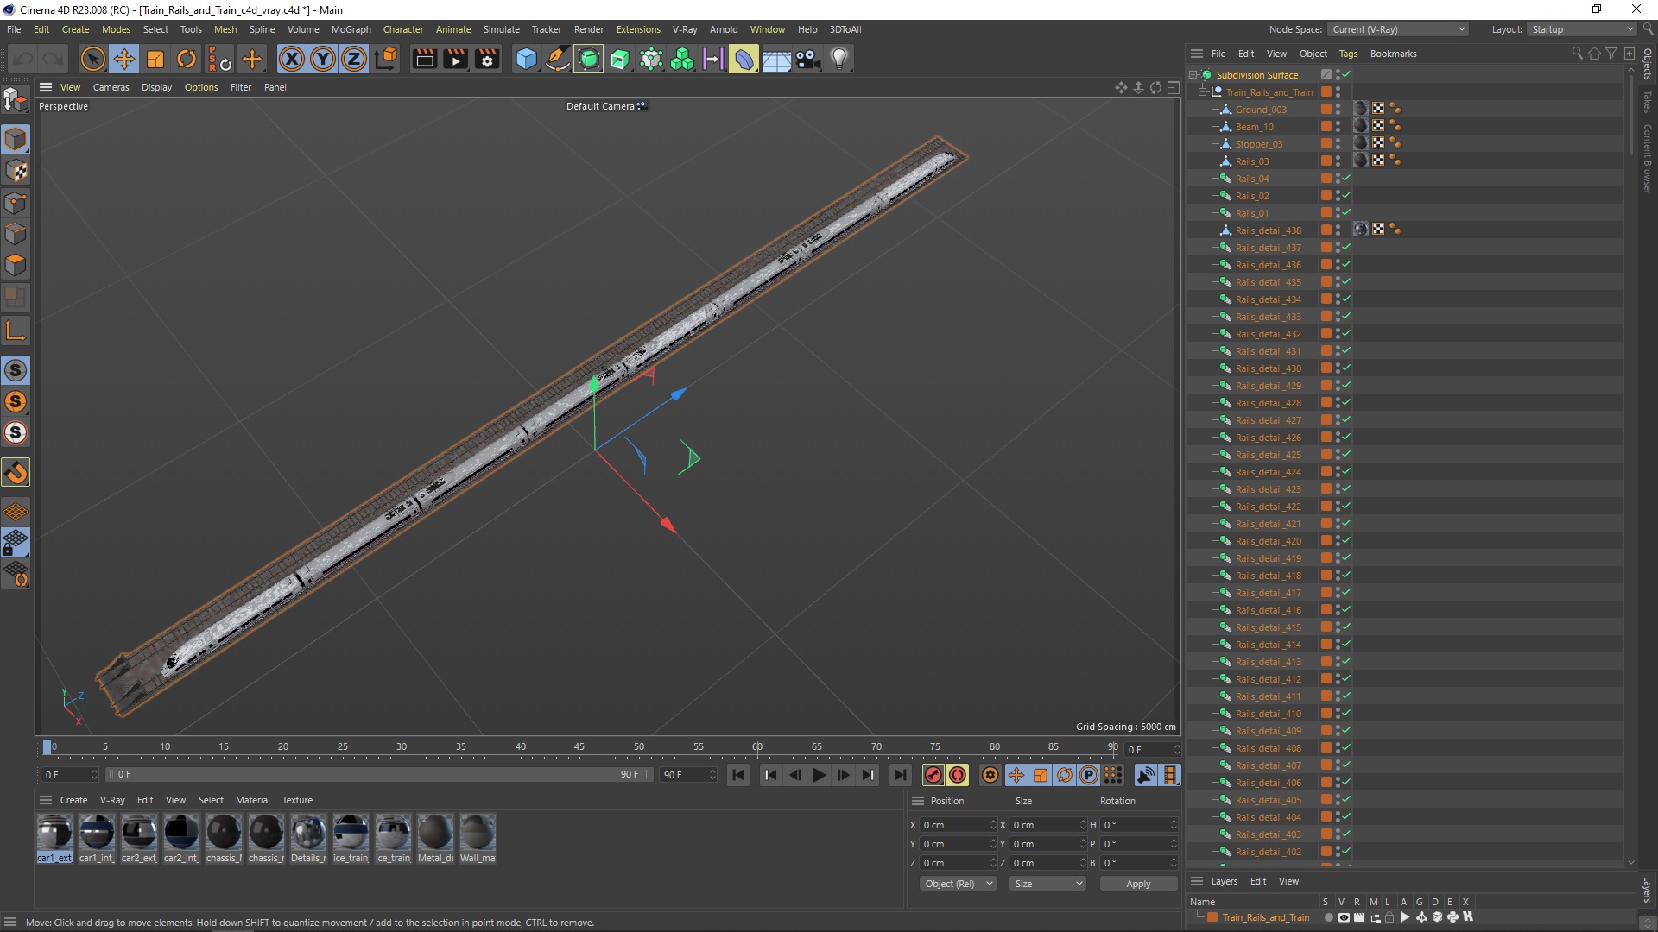Click the Apply button
Image resolution: width=1658 pixels, height=932 pixels.
pos(1138,884)
